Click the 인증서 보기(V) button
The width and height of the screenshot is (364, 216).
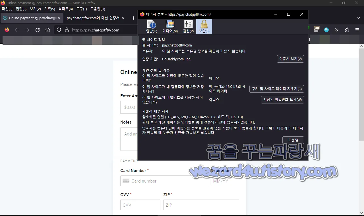point(290,59)
